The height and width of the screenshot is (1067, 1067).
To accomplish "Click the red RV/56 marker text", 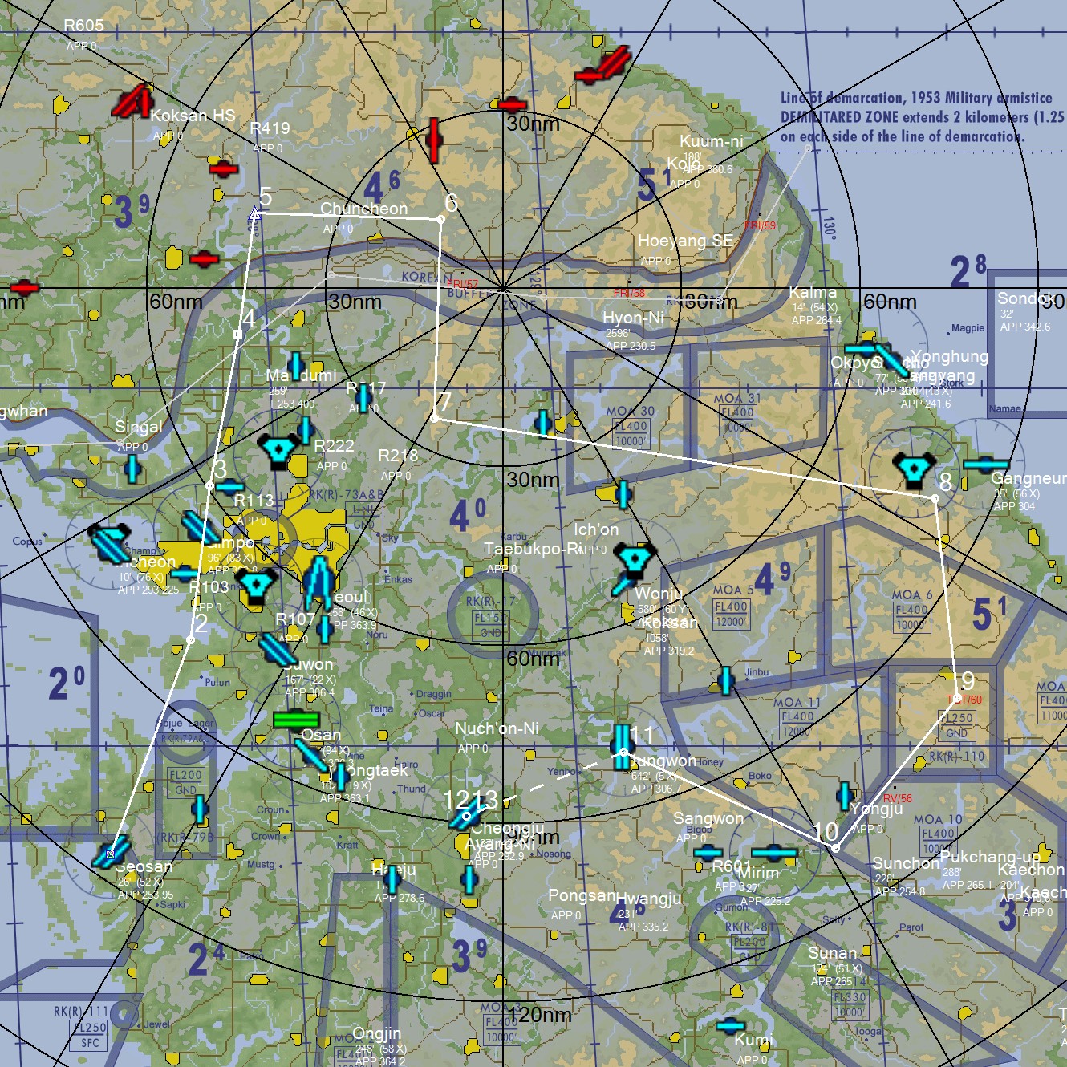I will click(897, 798).
